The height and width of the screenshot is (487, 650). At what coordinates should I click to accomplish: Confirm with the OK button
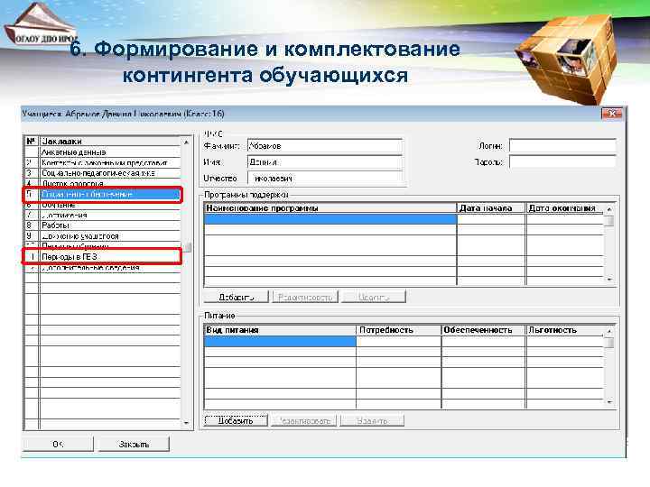[x=58, y=444]
